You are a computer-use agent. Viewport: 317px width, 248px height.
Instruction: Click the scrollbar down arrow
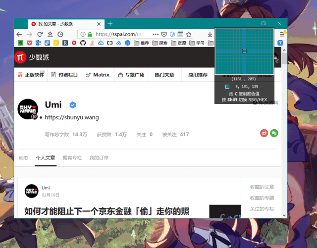(284, 215)
